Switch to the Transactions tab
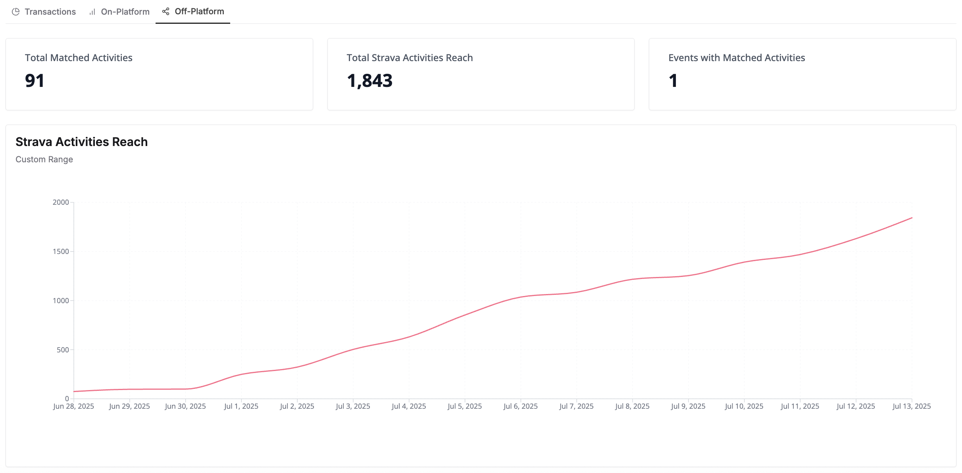This screenshot has height=473, width=962. point(50,12)
